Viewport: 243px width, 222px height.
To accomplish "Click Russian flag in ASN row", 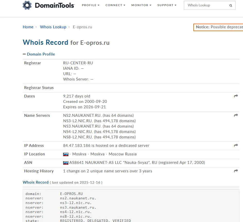I will click(66, 163).
